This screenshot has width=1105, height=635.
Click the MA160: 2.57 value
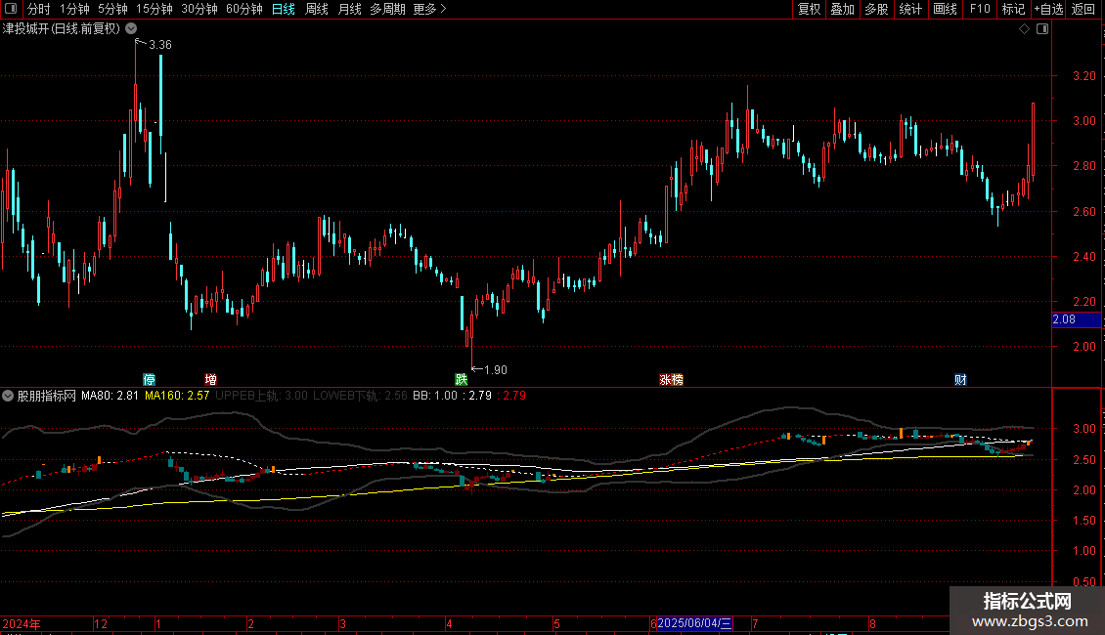coord(177,396)
